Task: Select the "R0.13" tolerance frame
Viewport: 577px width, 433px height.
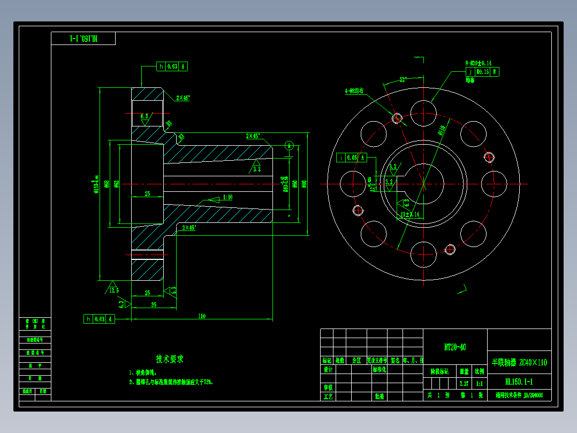Action: point(482,72)
